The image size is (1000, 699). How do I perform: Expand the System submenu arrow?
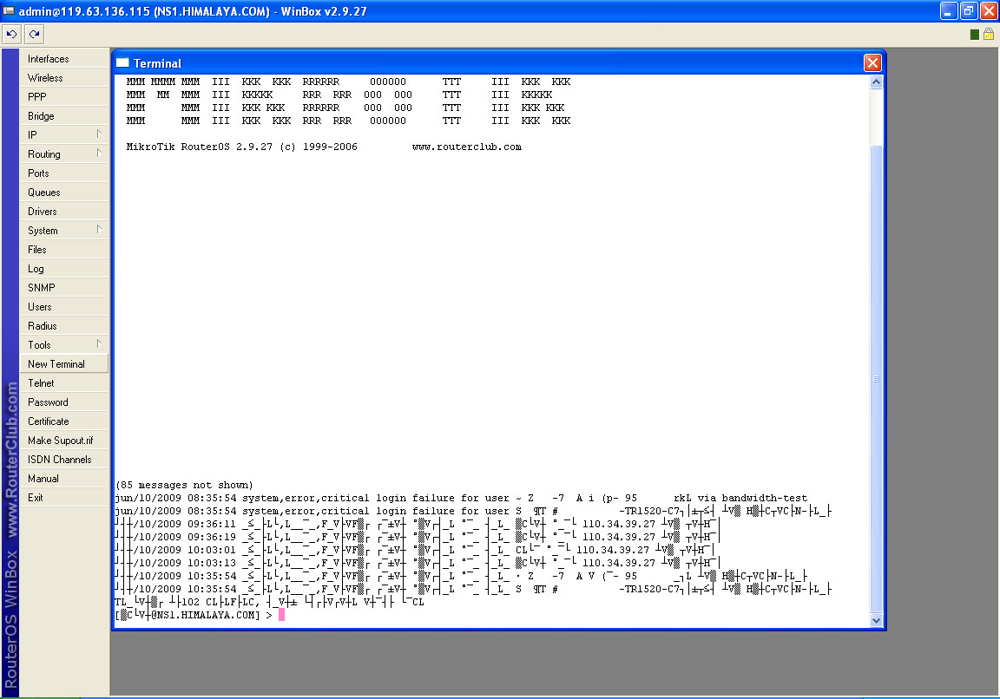(99, 230)
